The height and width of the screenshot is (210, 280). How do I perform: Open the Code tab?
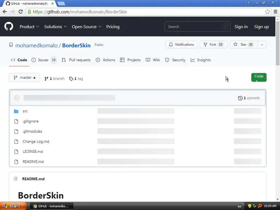click(19, 60)
